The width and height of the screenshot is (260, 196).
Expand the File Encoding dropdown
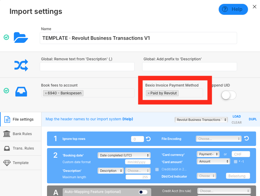point(218,139)
